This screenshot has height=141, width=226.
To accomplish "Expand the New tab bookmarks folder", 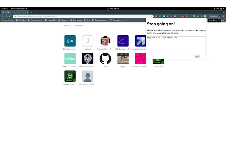I will point(21,20).
